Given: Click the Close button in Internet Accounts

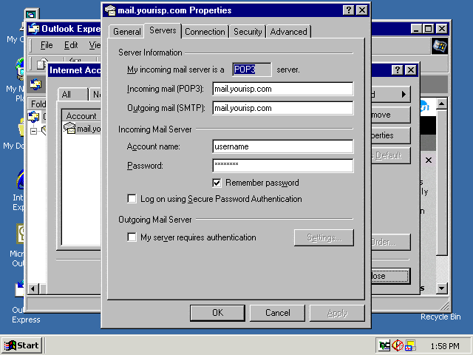Looking at the screenshot, I should tap(391, 276).
